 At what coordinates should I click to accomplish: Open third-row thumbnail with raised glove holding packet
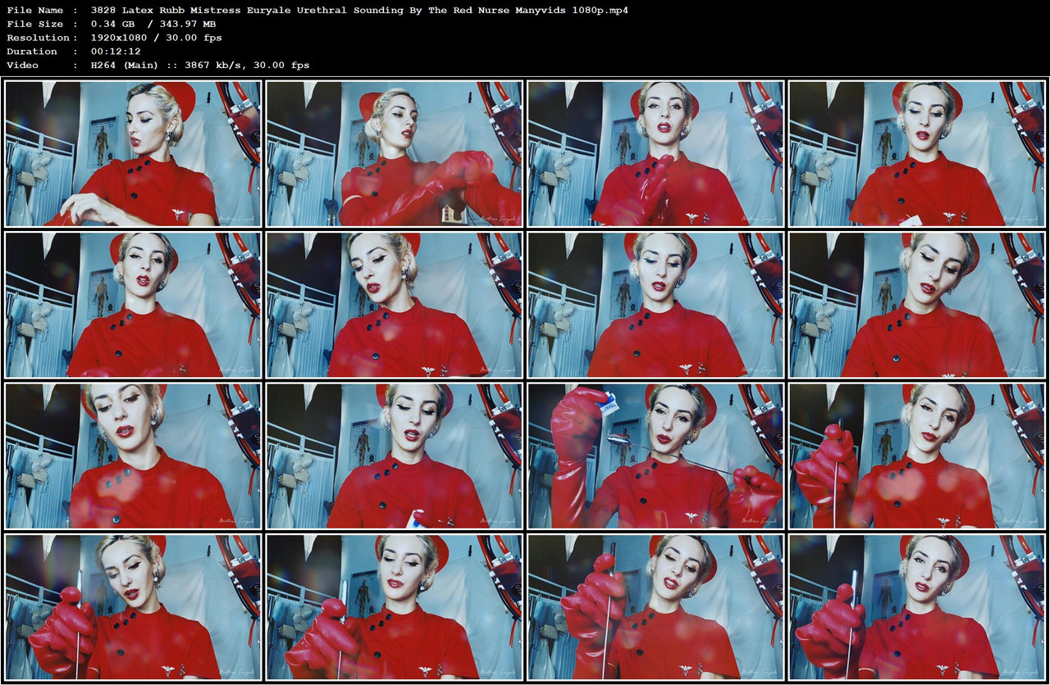(655, 456)
